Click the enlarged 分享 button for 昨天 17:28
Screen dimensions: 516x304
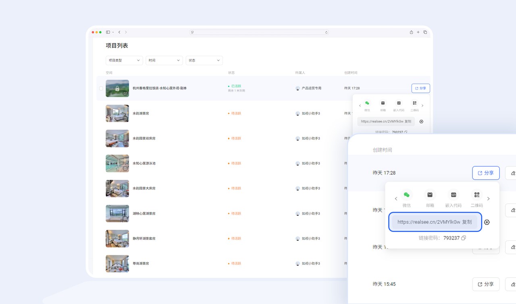click(x=486, y=173)
